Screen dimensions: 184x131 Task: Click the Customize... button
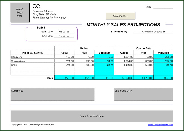[x=120, y=16]
